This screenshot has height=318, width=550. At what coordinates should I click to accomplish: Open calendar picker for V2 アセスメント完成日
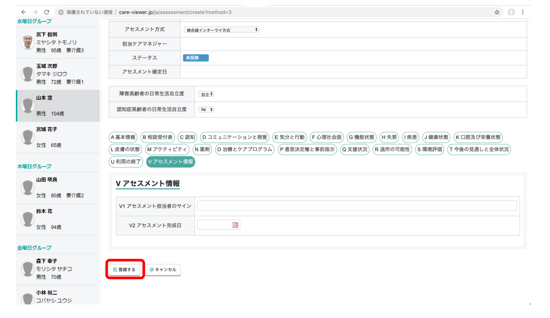235,225
